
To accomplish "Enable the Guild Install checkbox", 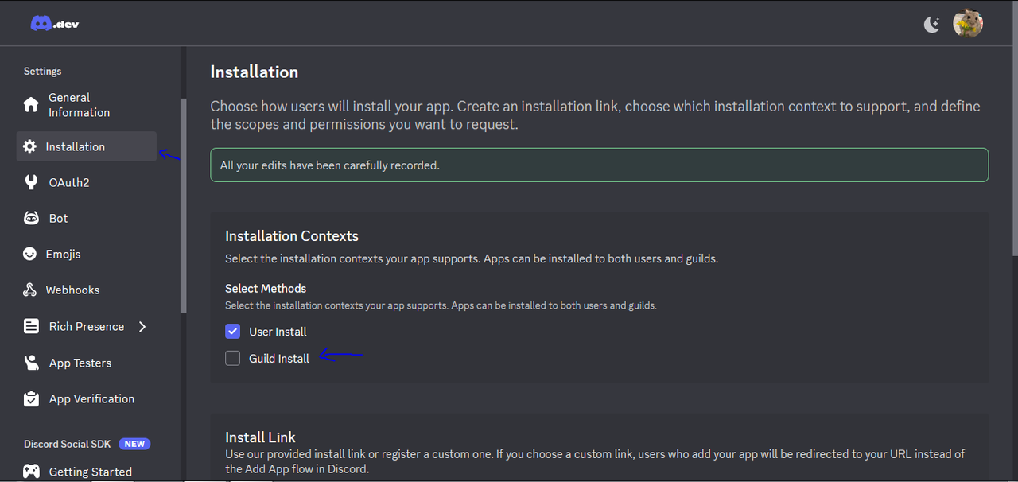I will click(x=232, y=358).
